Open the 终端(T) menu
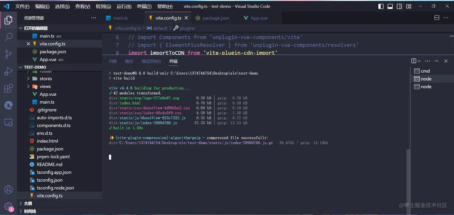Image resolution: width=454 pixels, height=215 pixels. (144, 6)
